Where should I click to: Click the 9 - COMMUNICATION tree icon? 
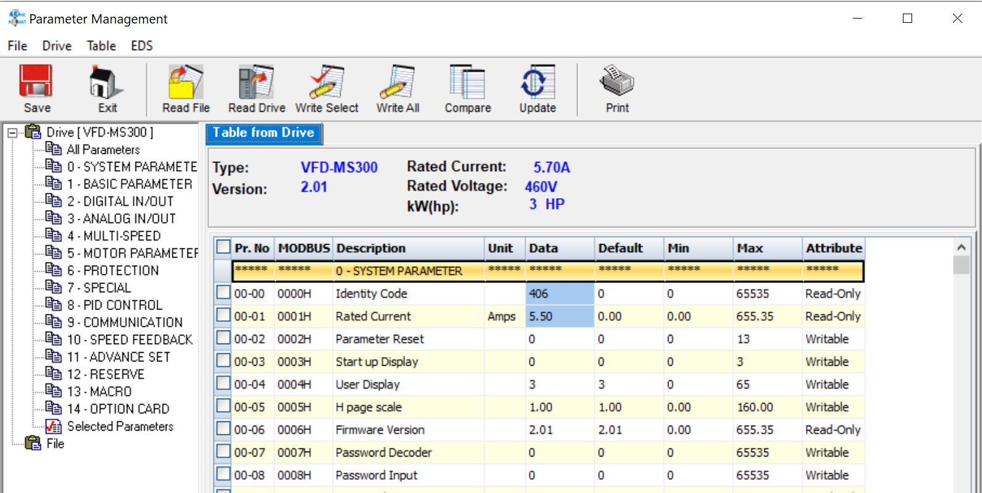tap(54, 322)
